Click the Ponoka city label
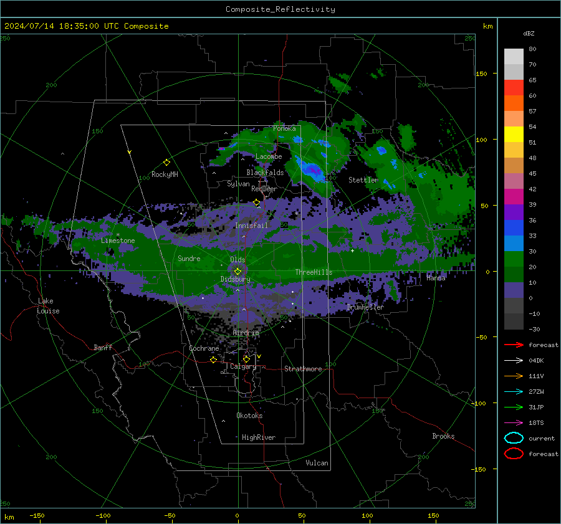Image resolution: width=561 pixels, height=524 pixels. pyautogui.click(x=284, y=128)
